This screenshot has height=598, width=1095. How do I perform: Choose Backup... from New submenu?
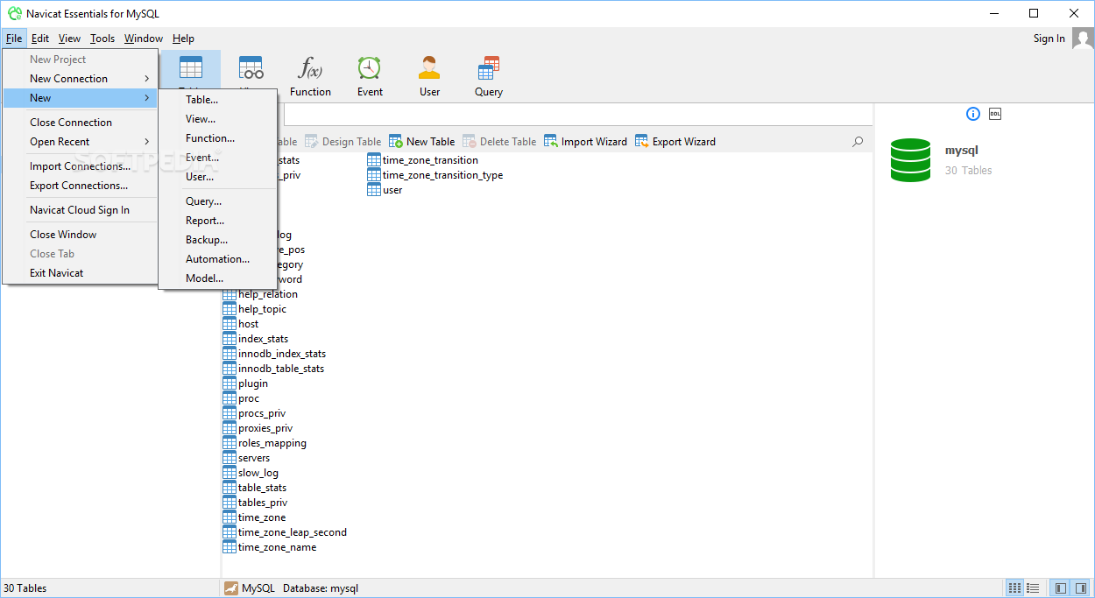pos(217,240)
